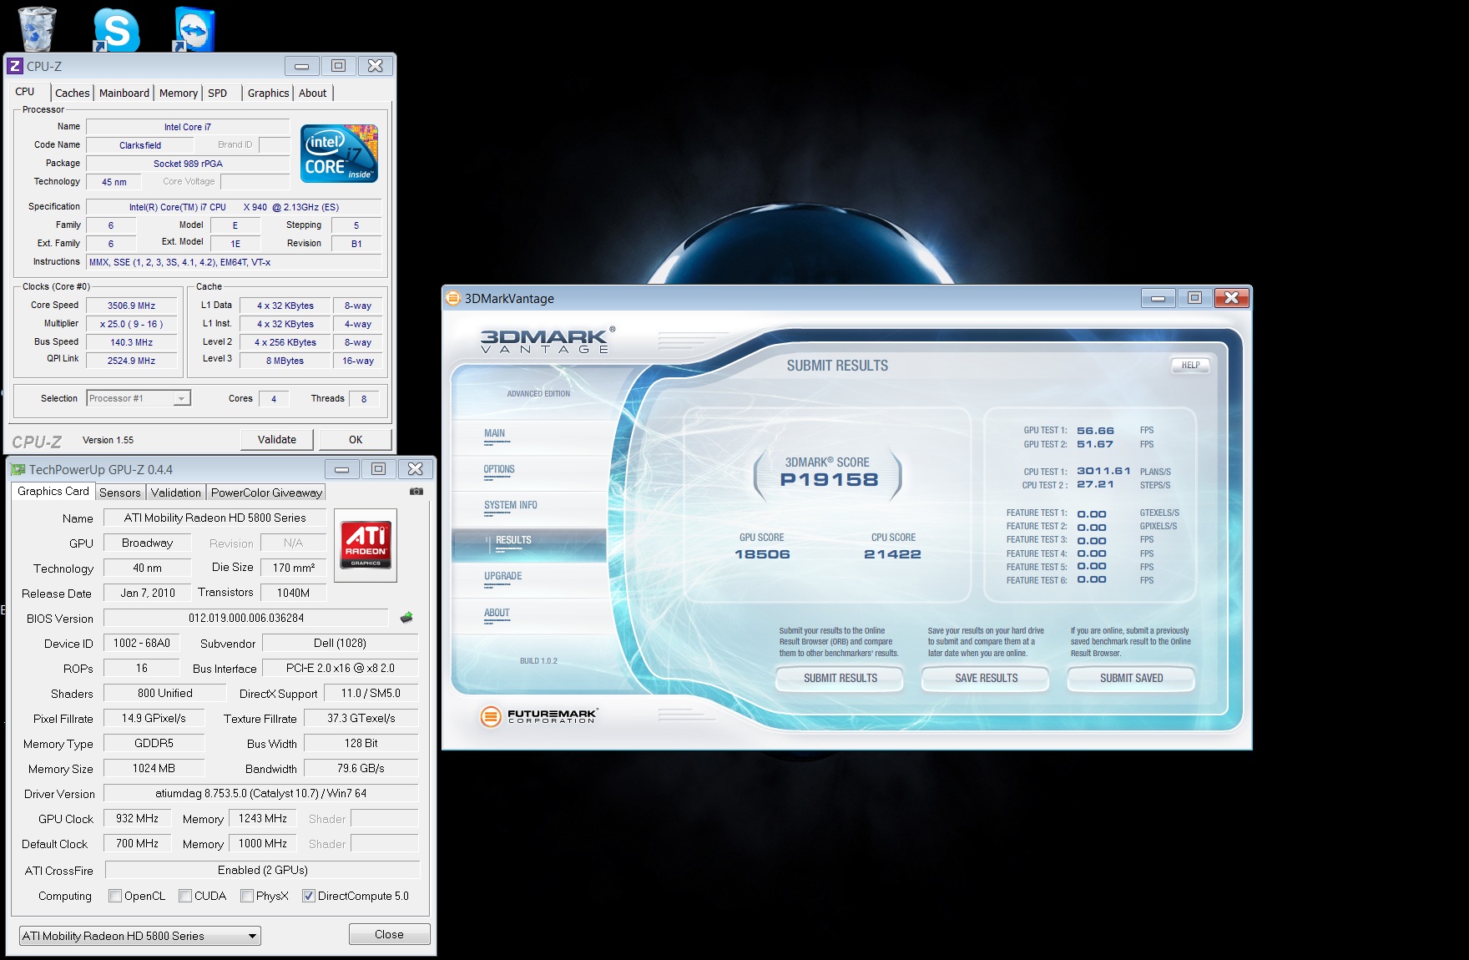1469x960 pixels.
Task: Switch to the Mainboard tab in CPU-Z
Action: [x=124, y=93]
